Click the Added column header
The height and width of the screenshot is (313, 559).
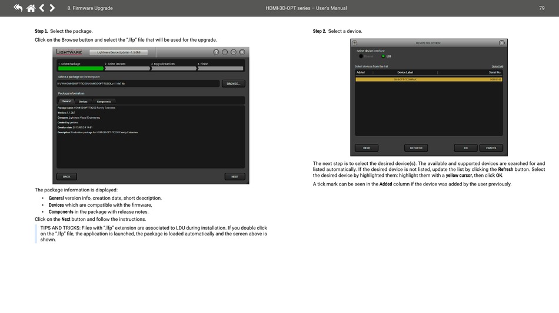coord(361,72)
